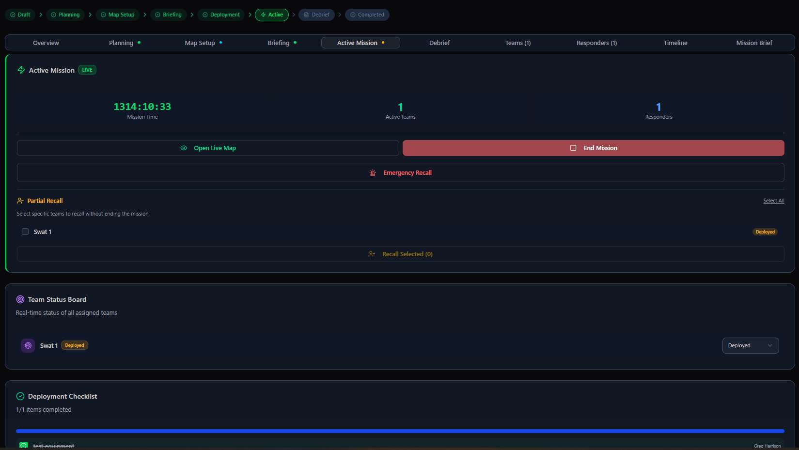Click the eye icon on Open Live Map
This screenshot has width=799, height=450.
184,148
